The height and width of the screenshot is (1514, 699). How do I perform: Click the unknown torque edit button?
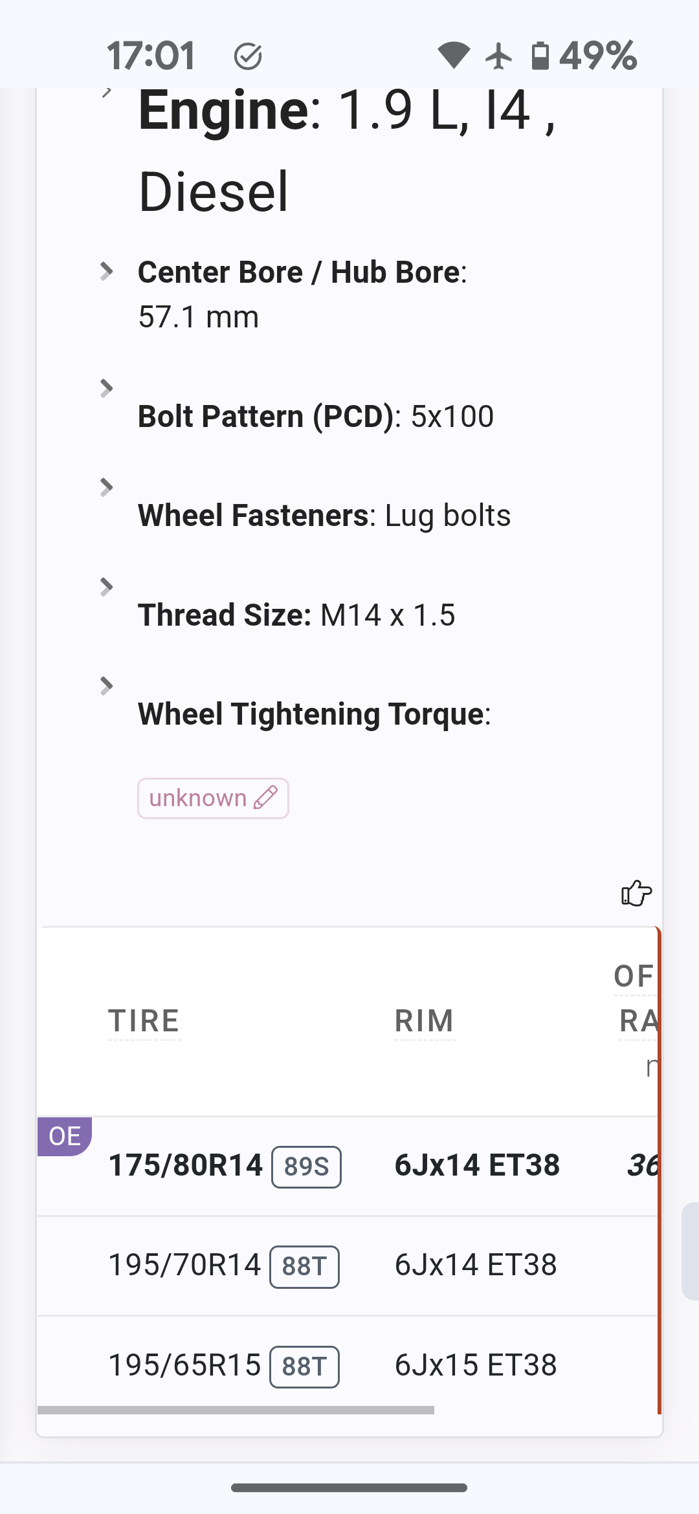213,798
